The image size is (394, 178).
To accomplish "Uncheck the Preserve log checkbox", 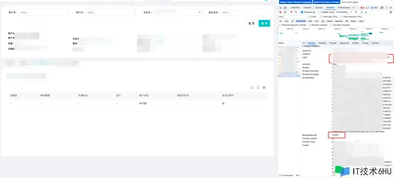I will 302,12.
